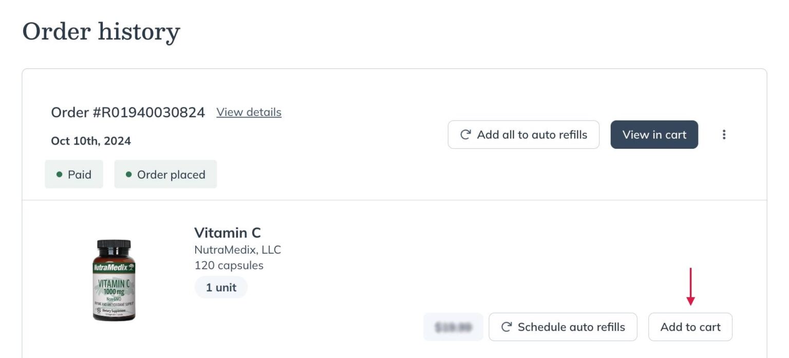Screen dimensions: 789x358
Task: Open the three-dot order options menu
Action: (x=724, y=134)
